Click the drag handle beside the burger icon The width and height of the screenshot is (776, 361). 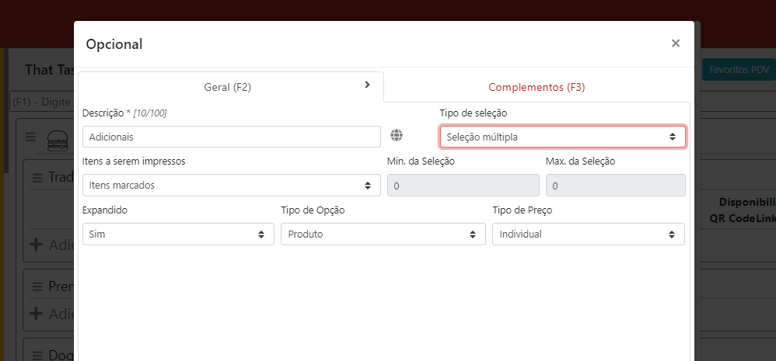[x=31, y=137]
